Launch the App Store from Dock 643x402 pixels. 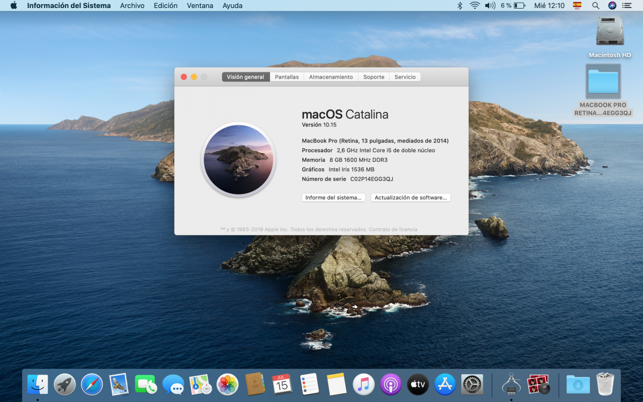point(445,384)
